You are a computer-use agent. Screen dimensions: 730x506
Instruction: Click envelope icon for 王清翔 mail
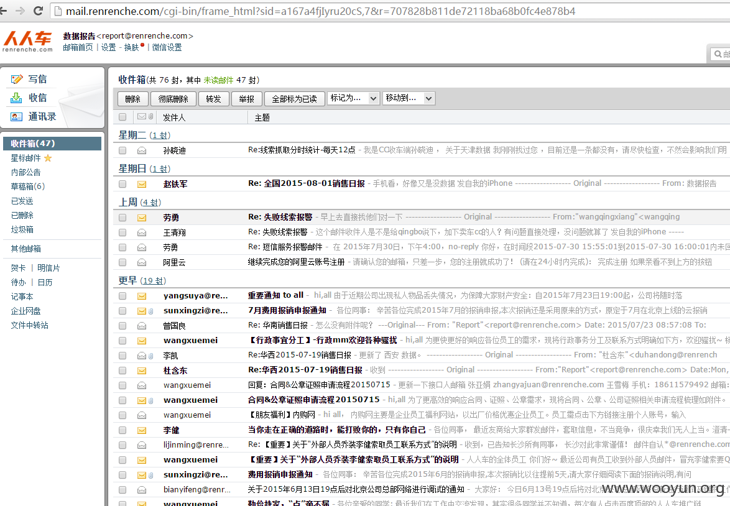pyautogui.click(x=142, y=232)
